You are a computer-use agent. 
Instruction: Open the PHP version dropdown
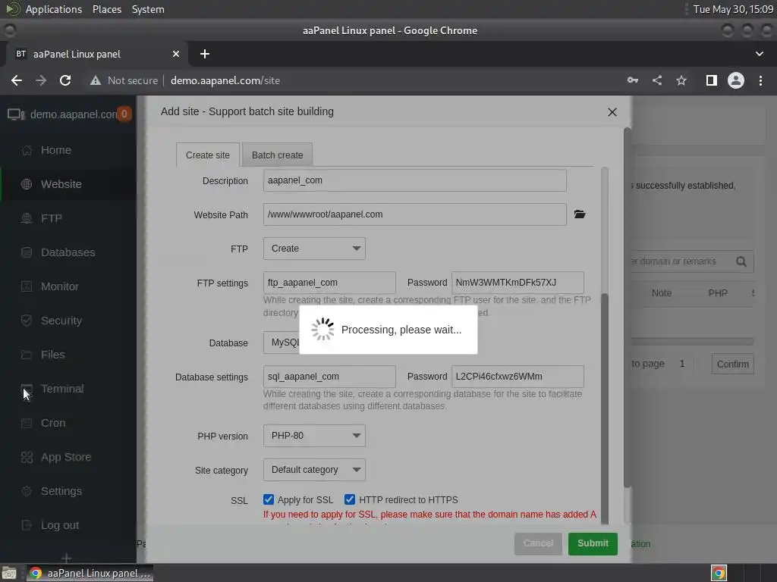click(314, 436)
